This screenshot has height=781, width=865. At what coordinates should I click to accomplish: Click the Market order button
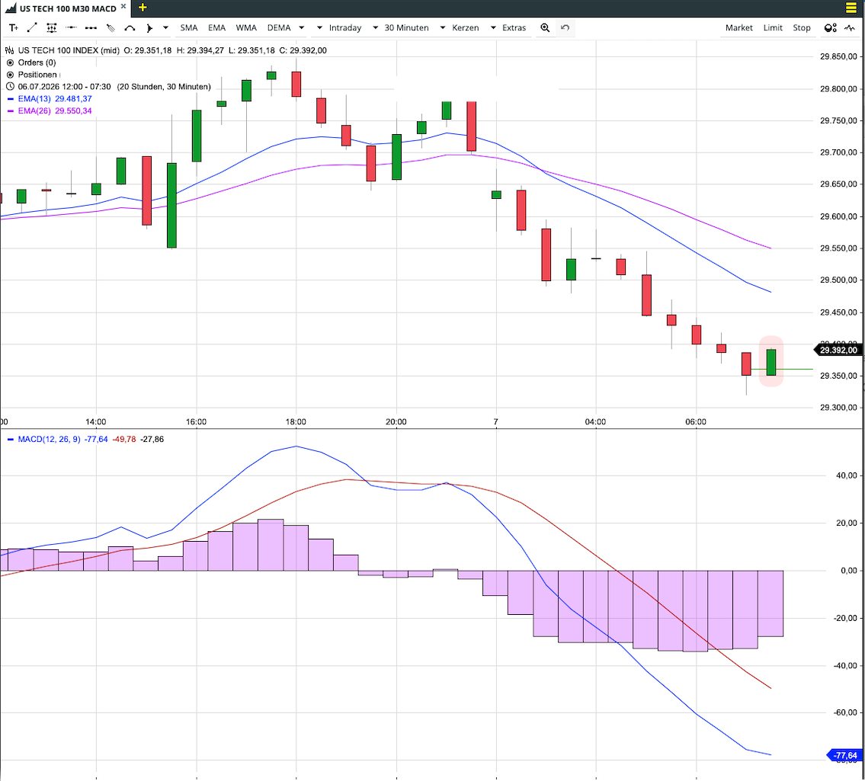[738, 27]
